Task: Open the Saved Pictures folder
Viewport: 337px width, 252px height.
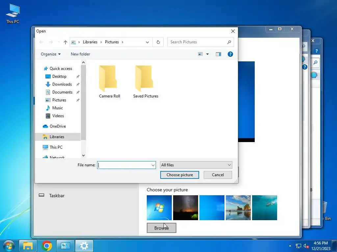Action: coord(146,82)
